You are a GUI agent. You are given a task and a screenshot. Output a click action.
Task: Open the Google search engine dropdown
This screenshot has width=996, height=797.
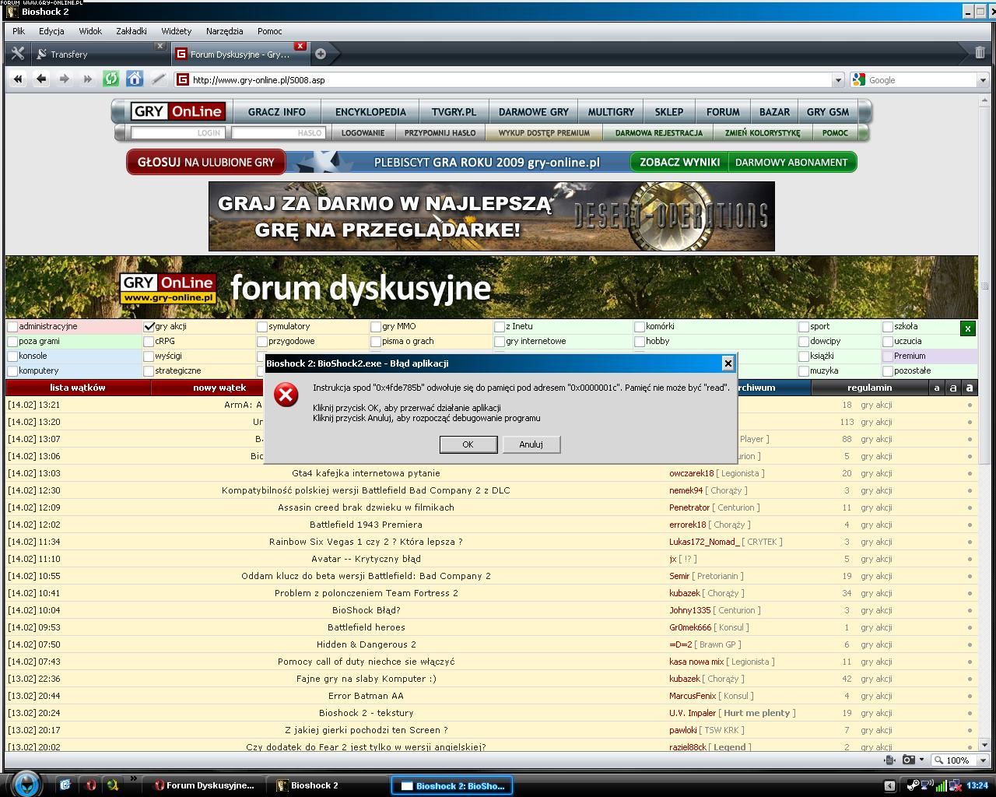tap(983, 80)
